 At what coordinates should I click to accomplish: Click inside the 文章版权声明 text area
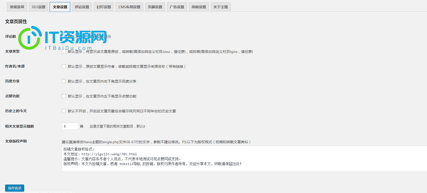[244, 159]
